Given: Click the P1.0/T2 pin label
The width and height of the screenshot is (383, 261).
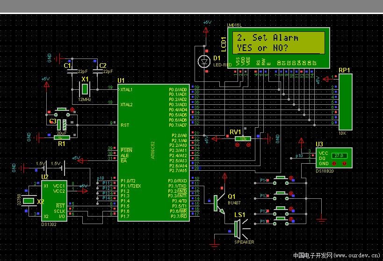Looking at the screenshot, I should pyautogui.click(x=128, y=181).
